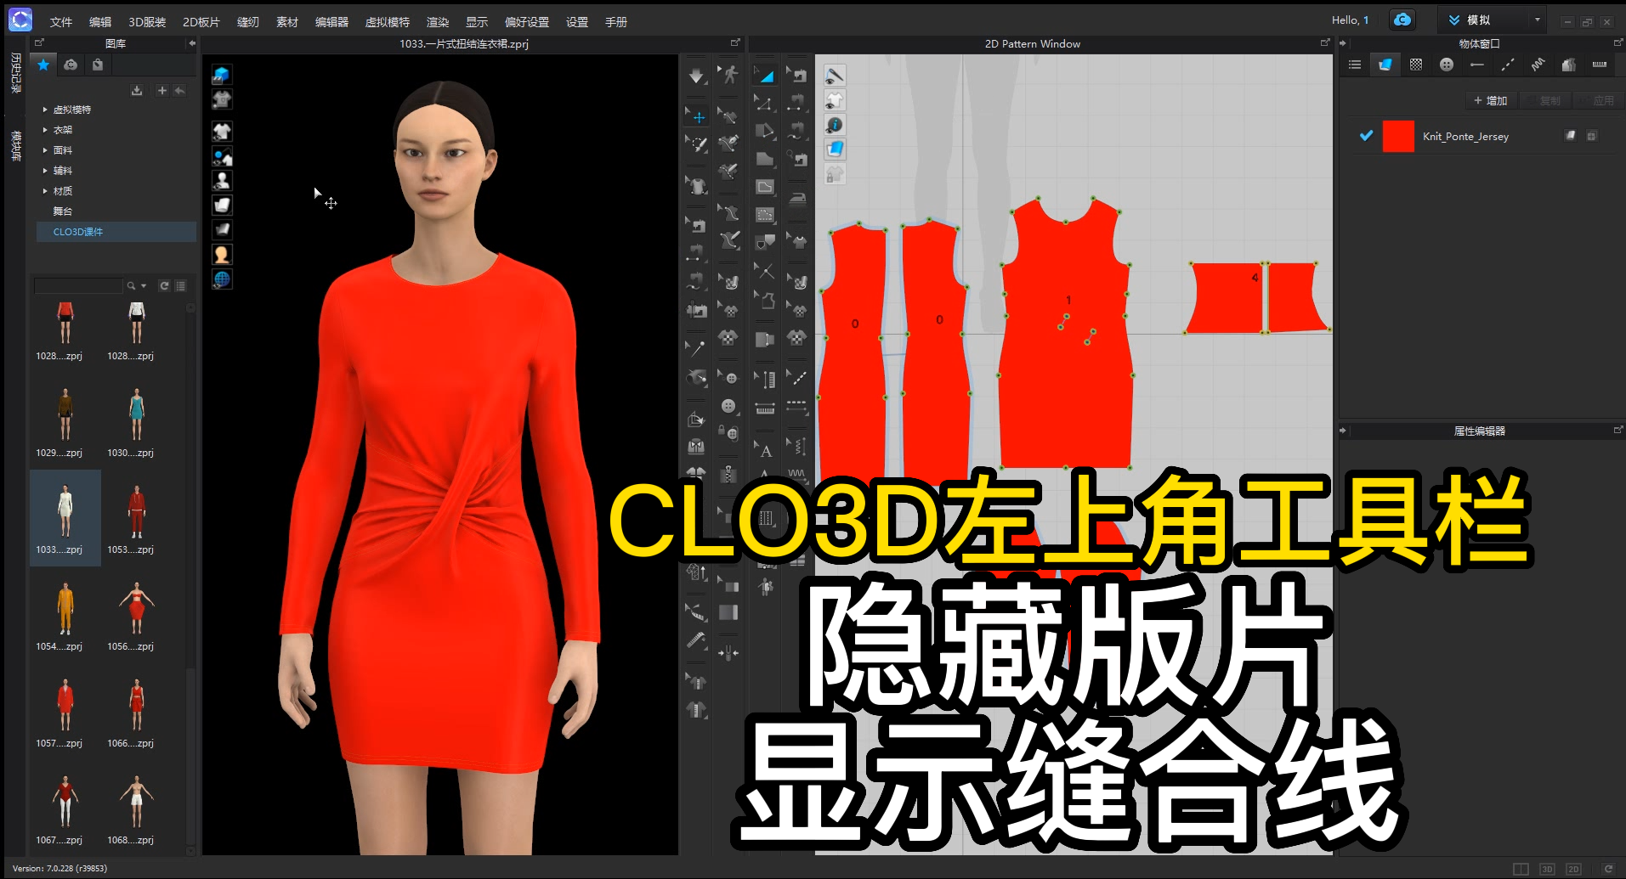Click the library add folder plus icon

click(x=161, y=90)
